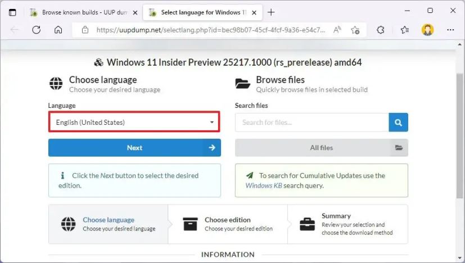Open the user profile avatar
Screen dimensions: 465x263
point(427,30)
